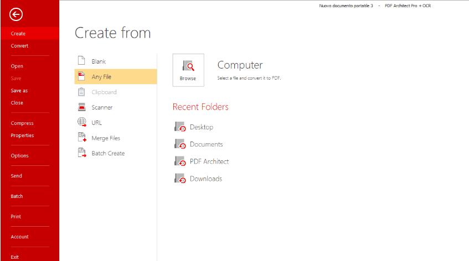This screenshot has width=469, height=261.
Task: Close the document via sidebar Close
Action: tap(17, 103)
